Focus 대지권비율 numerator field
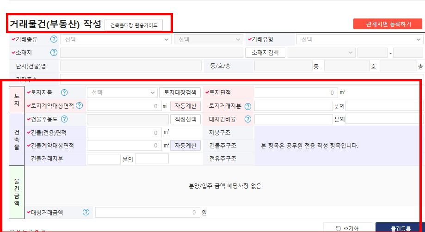 (x=294, y=119)
